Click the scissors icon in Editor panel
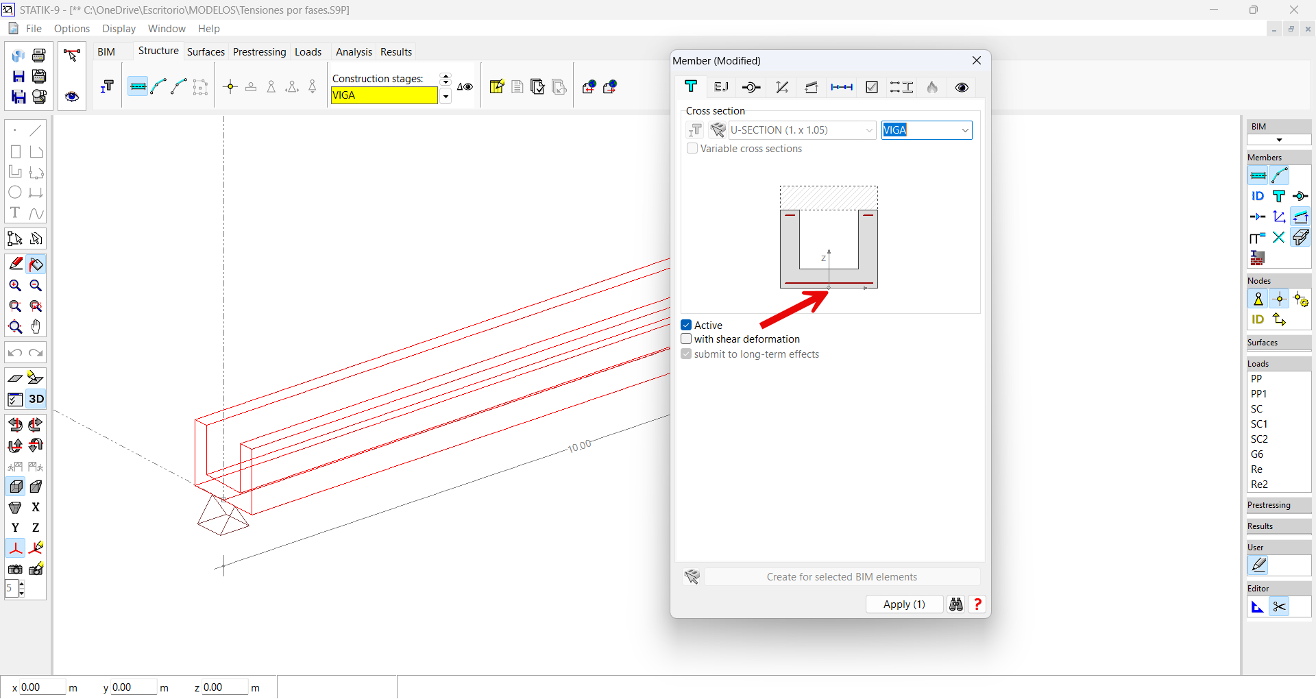This screenshot has height=699, width=1316. [1279, 607]
